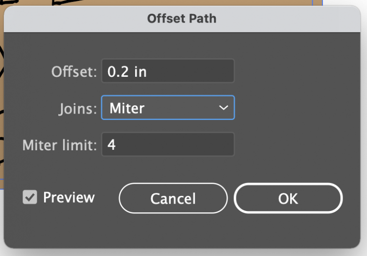
Task: Click the "Joins:" field label
Action: [77, 109]
